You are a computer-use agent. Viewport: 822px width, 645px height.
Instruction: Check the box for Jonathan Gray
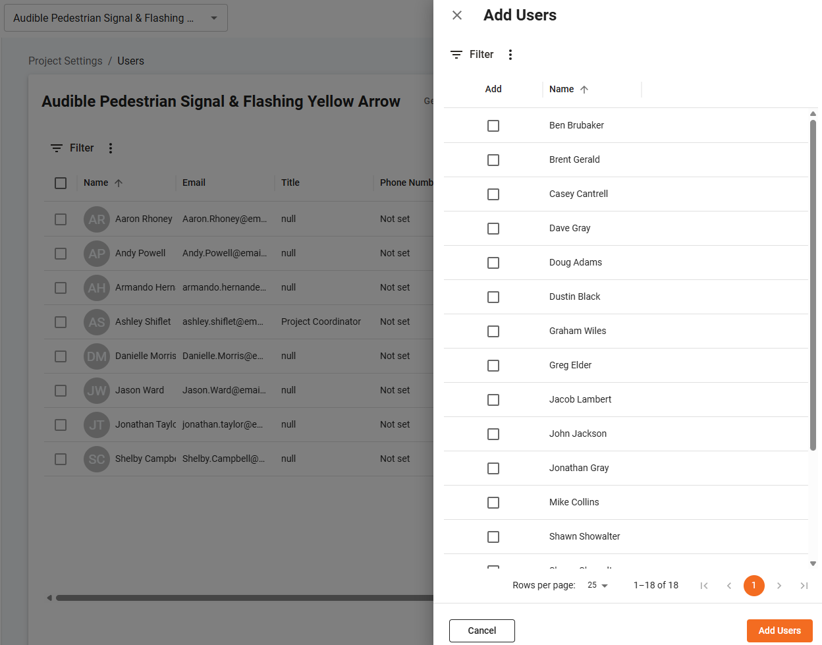pyautogui.click(x=493, y=468)
